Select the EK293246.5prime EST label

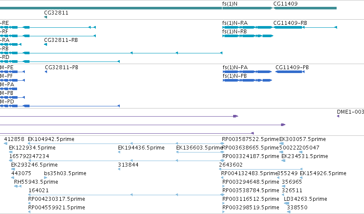pos(34,165)
